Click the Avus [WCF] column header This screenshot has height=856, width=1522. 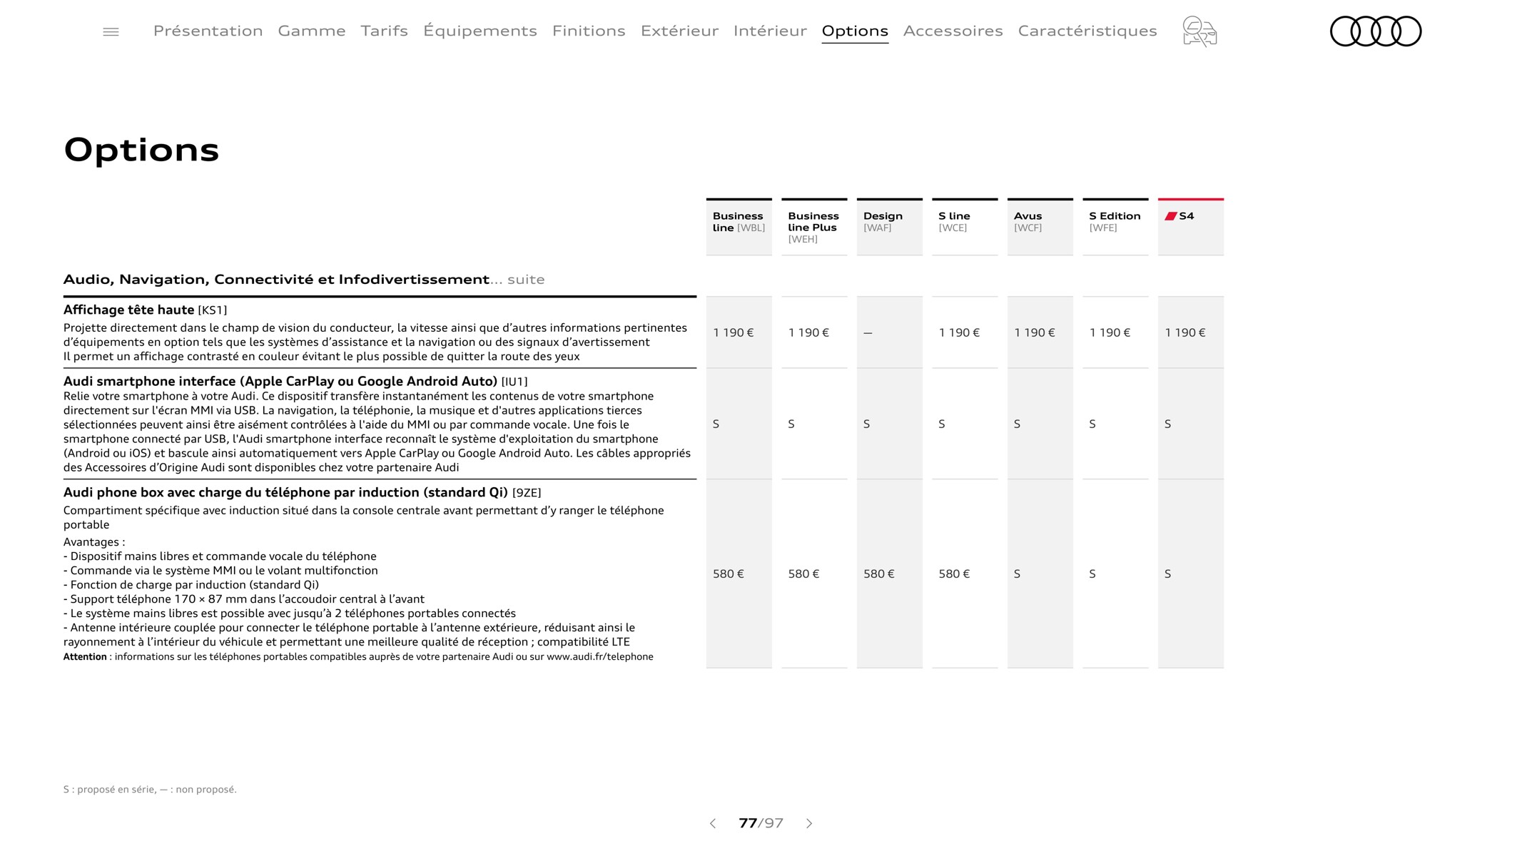coord(1040,226)
